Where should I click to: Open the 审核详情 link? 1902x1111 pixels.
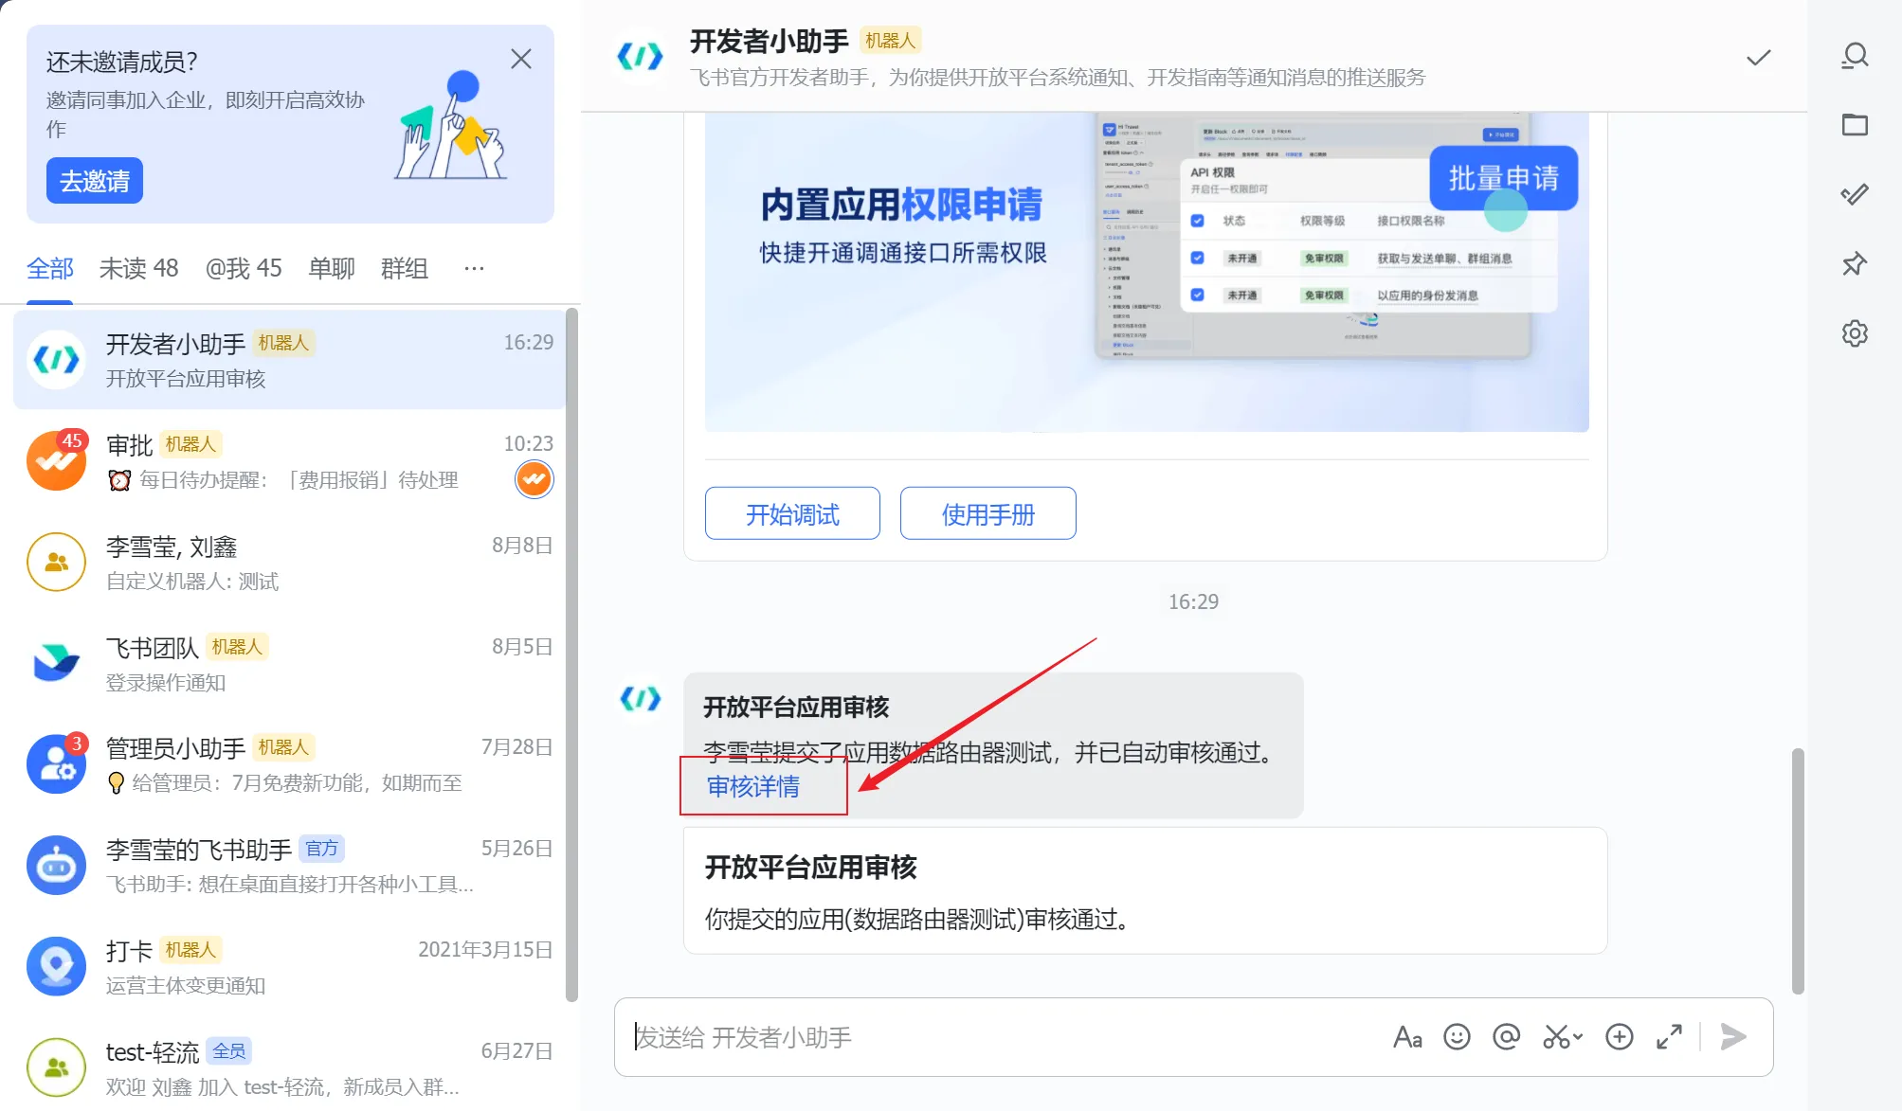(x=753, y=787)
